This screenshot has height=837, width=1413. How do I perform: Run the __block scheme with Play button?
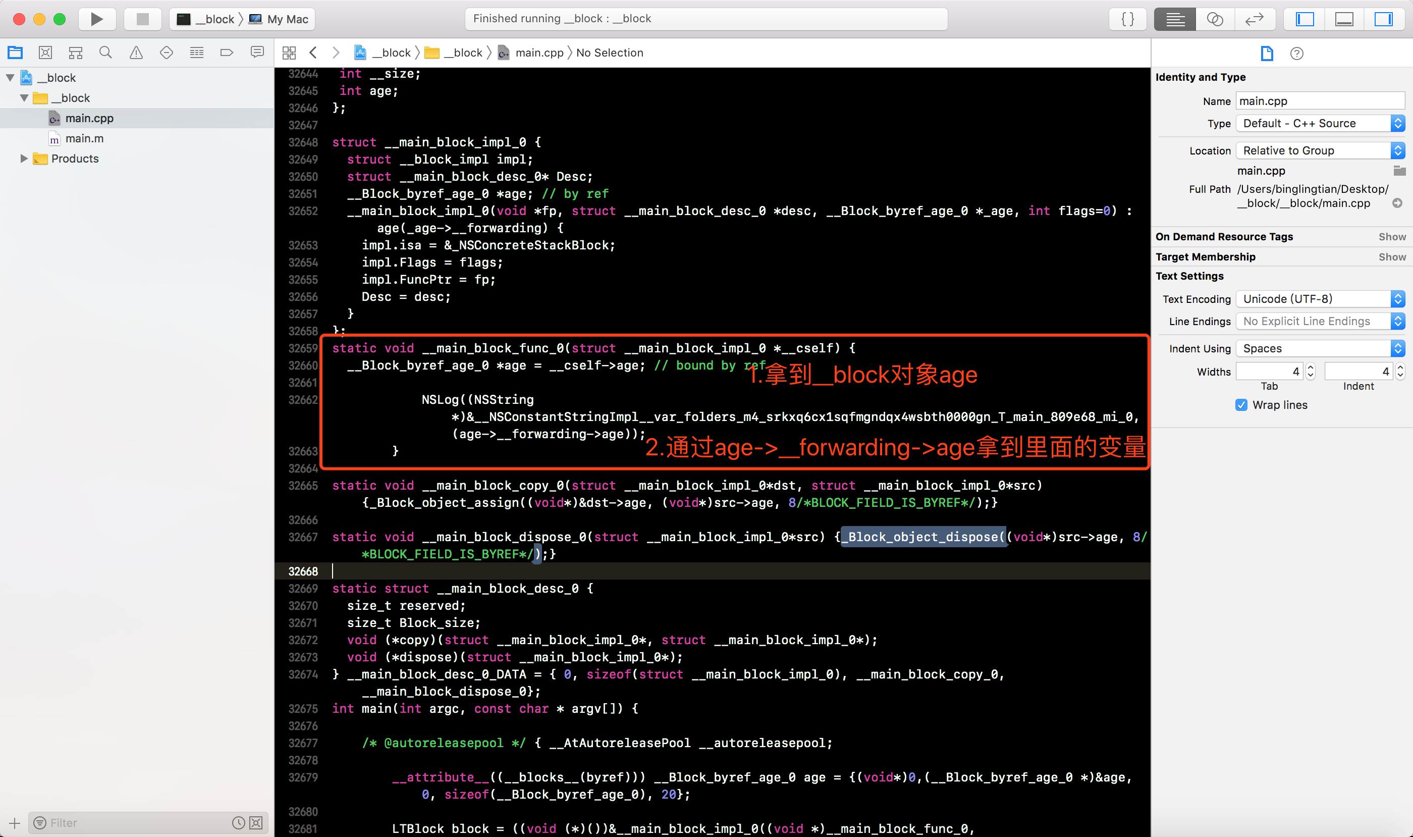[97, 19]
